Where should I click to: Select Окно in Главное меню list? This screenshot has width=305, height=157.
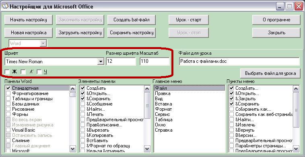coord(189,125)
